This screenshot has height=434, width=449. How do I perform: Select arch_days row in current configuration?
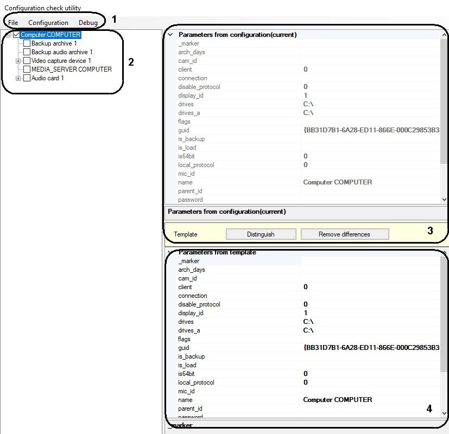click(x=308, y=52)
